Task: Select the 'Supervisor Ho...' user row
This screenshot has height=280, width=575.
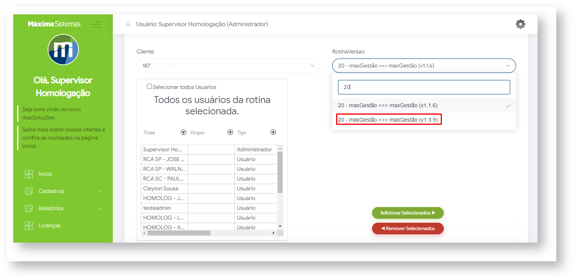Action: point(210,150)
